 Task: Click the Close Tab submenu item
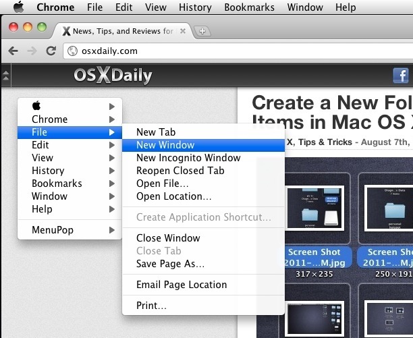pyautogui.click(x=203, y=251)
